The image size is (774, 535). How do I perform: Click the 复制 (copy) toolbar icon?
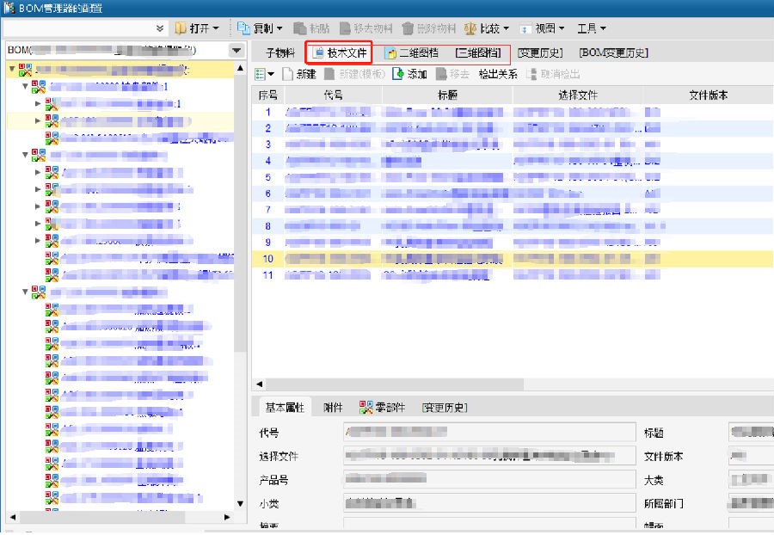pos(244,28)
